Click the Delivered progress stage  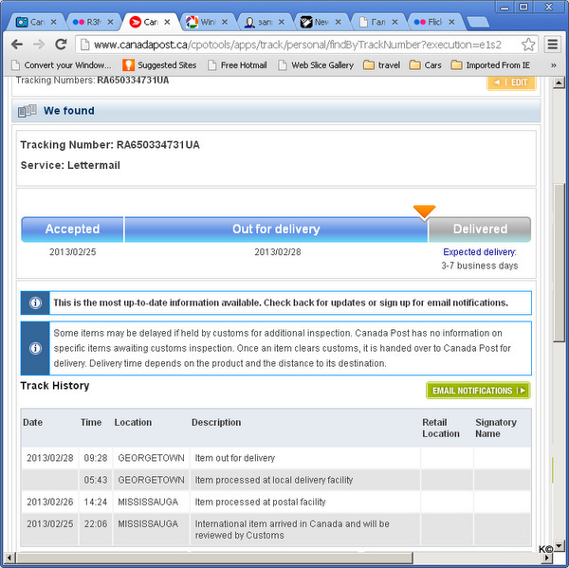click(480, 229)
